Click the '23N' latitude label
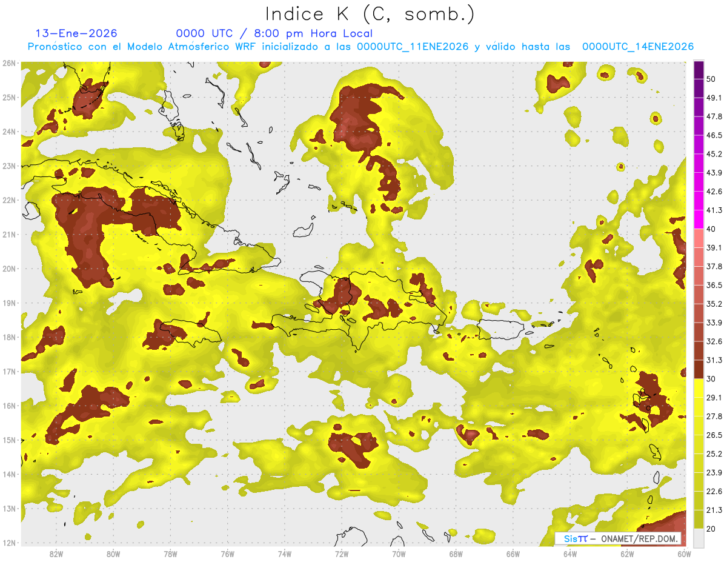 click(x=9, y=166)
